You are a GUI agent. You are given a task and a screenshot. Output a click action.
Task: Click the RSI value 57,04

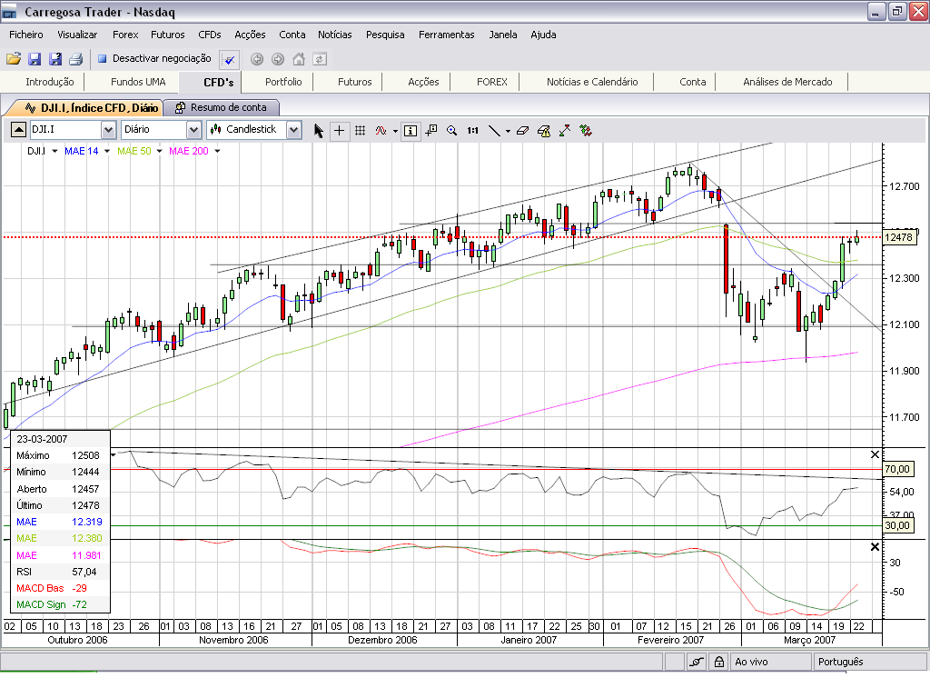[84, 573]
